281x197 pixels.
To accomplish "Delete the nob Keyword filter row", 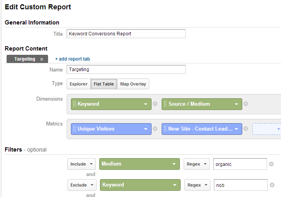I will [272, 185].
